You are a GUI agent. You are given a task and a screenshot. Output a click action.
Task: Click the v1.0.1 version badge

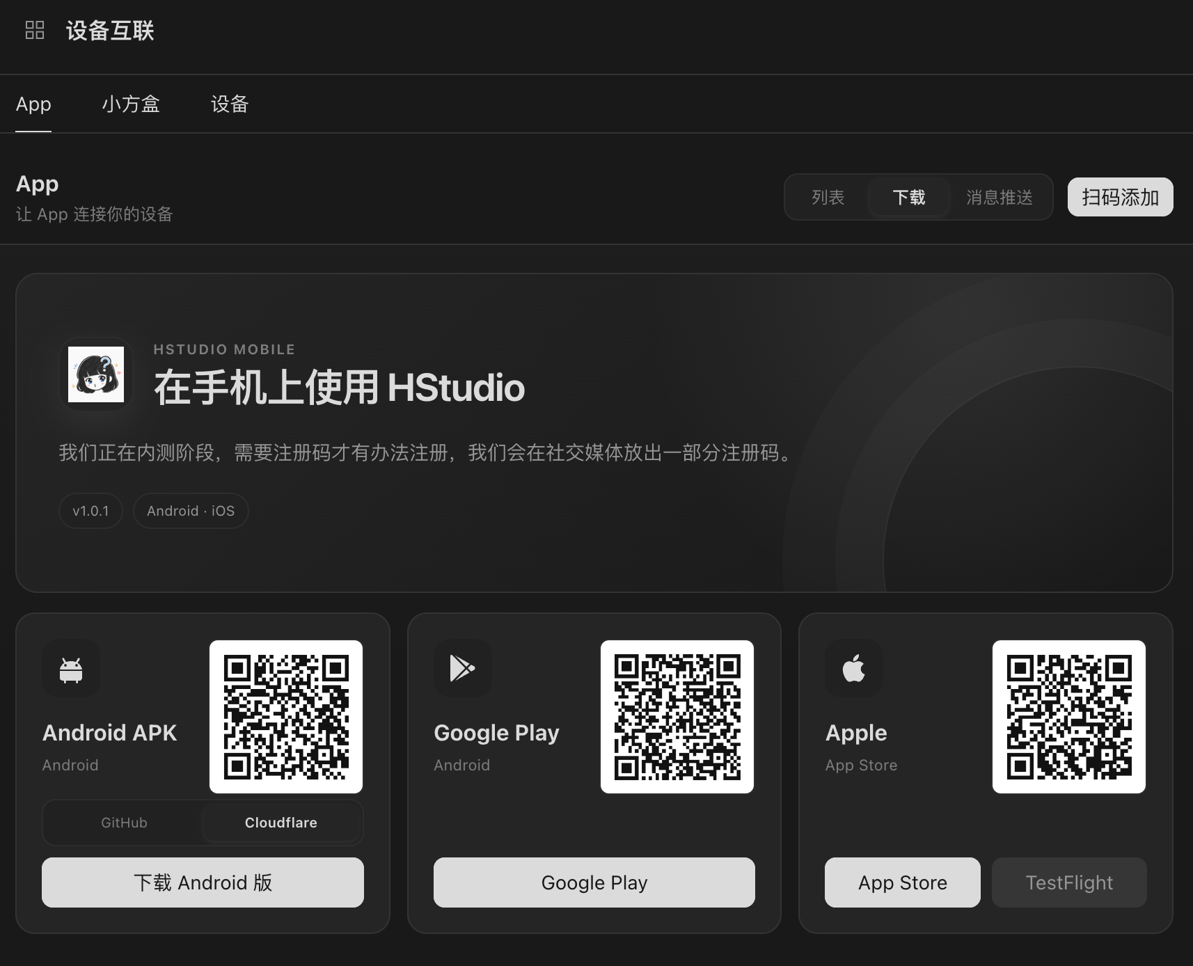tap(91, 511)
